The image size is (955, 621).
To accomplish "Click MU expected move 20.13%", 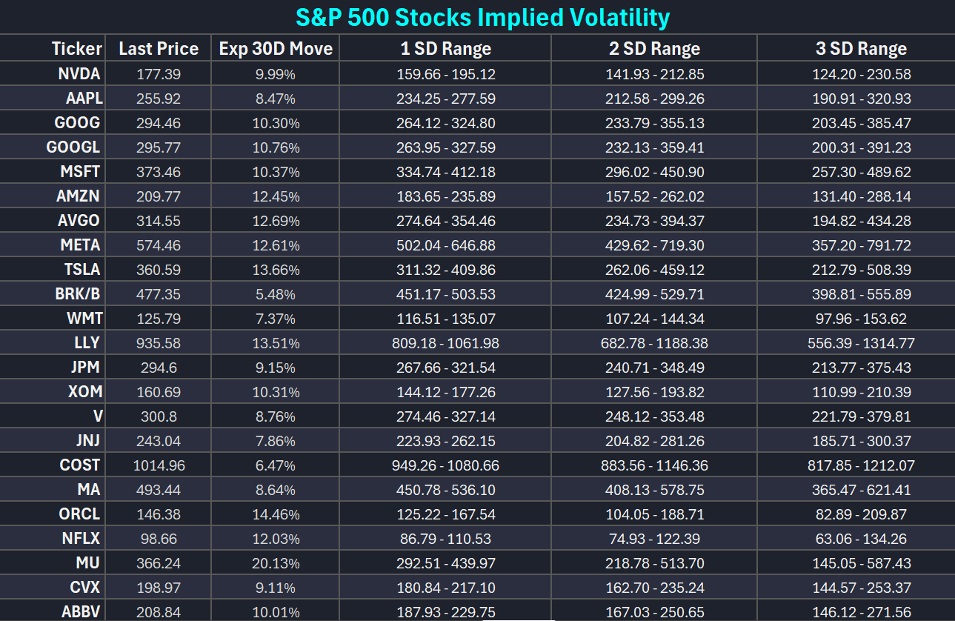I will (x=276, y=563).
